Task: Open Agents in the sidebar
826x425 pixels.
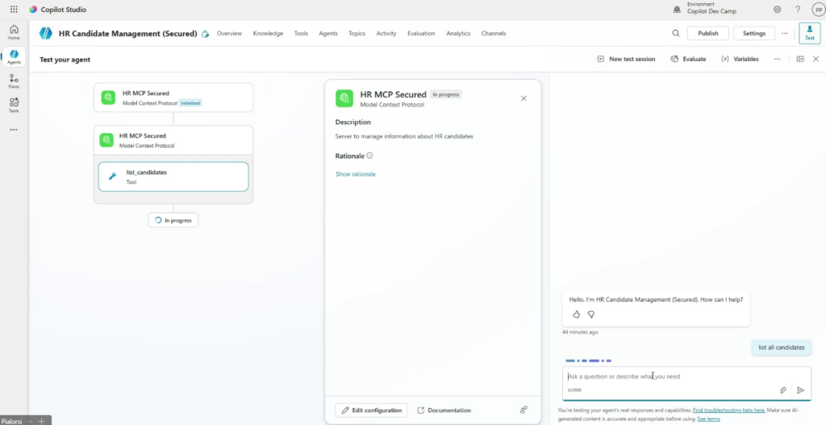Action: [x=14, y=57]
